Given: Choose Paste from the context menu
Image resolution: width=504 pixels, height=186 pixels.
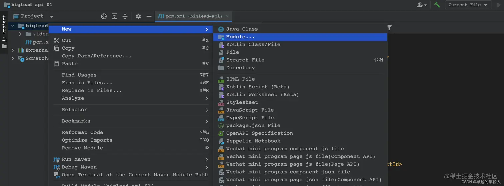Looking at the screenshot, I should [131, 63].
